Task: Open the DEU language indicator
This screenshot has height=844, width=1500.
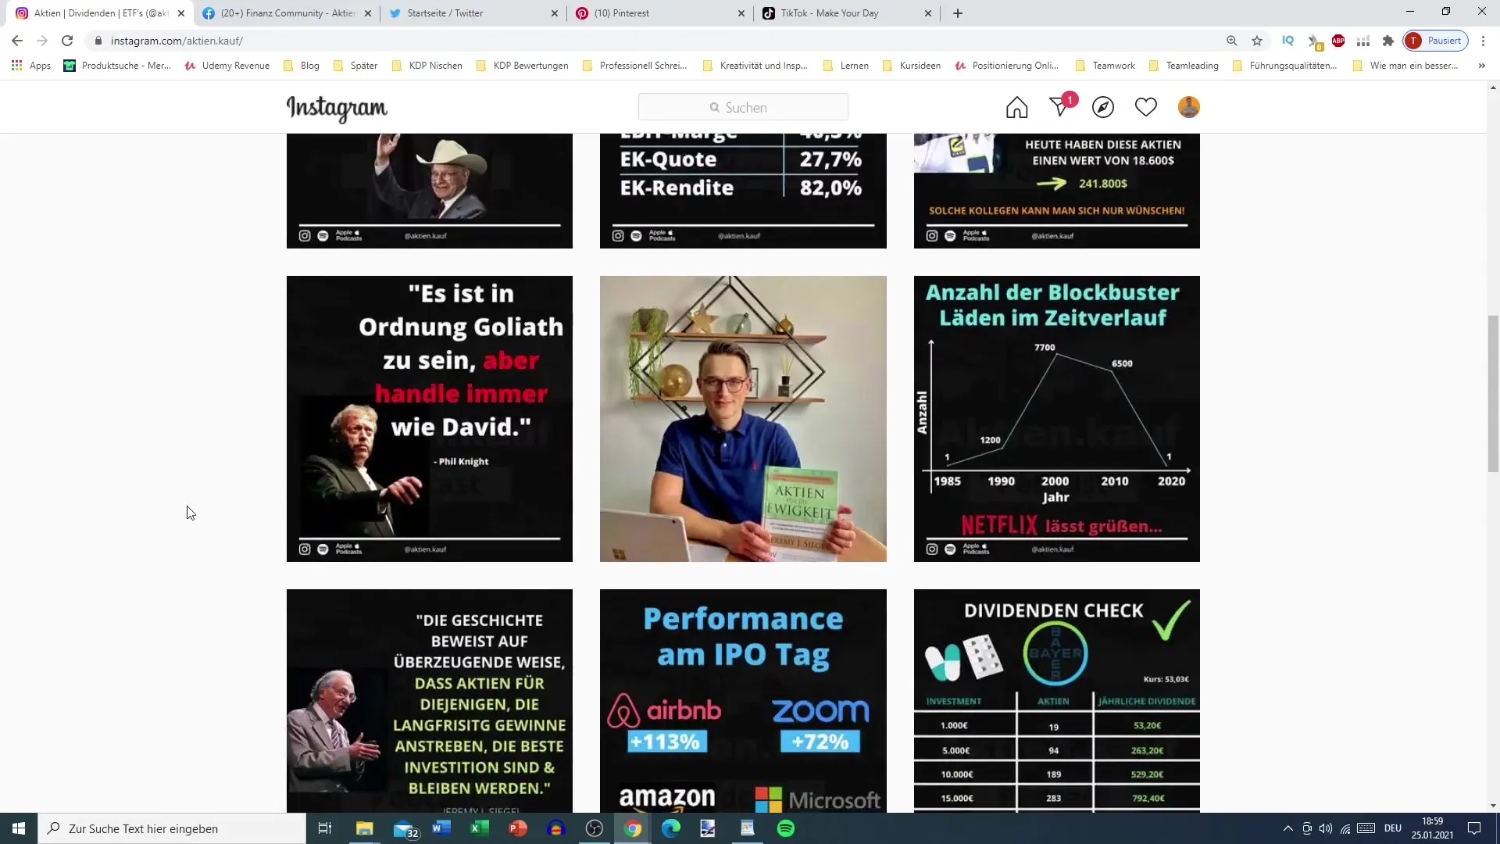Action: [1393, 828]
